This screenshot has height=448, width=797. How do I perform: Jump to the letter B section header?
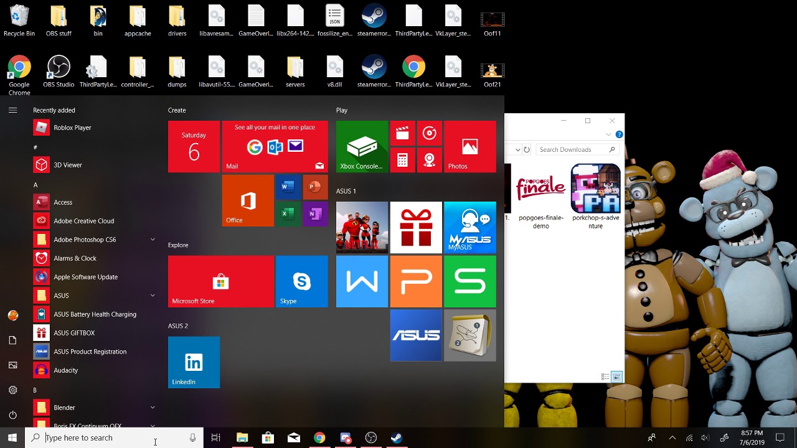point(35,390)
